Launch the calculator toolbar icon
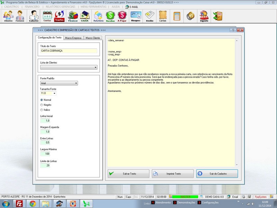 point(177,16)
